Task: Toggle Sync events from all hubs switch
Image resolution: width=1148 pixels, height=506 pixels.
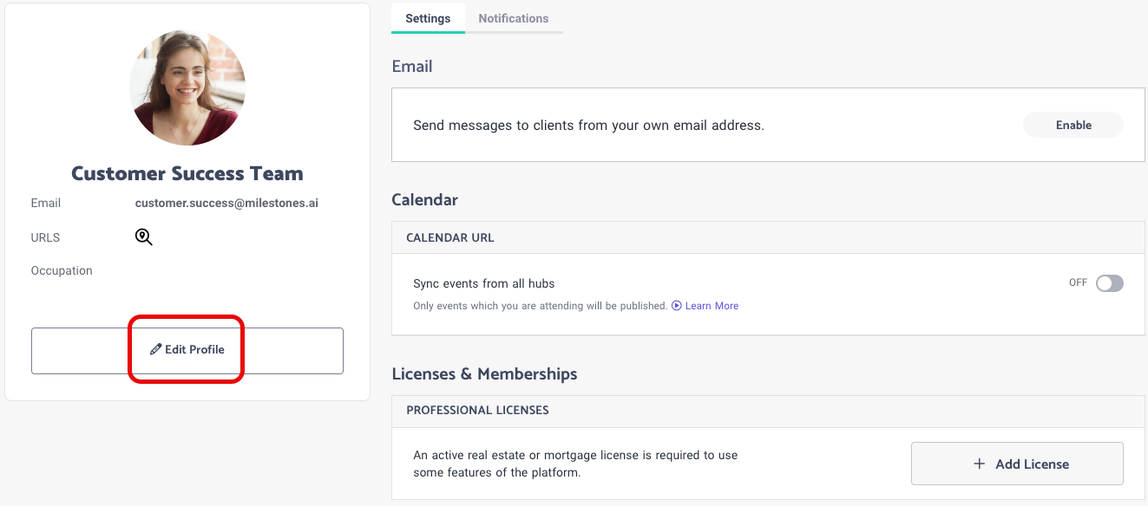Action: [x=1110, y=283]
